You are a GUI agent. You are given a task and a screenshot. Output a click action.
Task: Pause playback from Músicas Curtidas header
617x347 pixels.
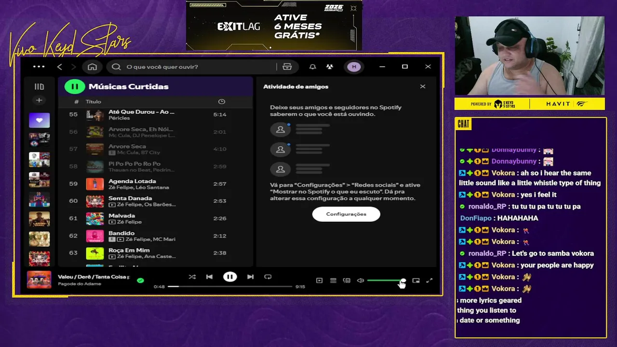pyautogui.click(x=75, y=87)
